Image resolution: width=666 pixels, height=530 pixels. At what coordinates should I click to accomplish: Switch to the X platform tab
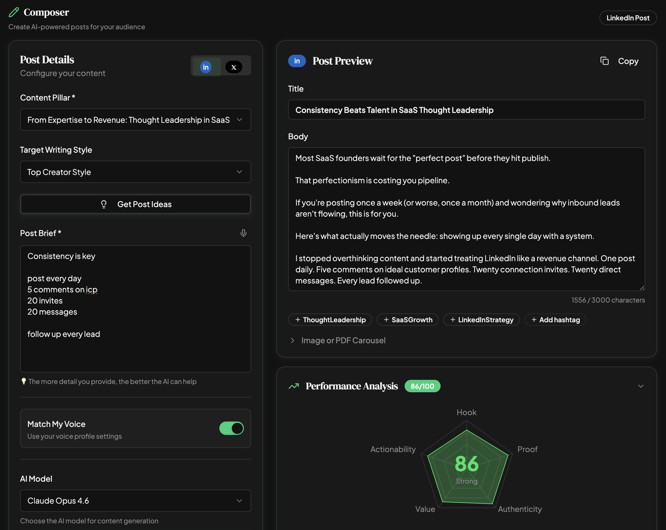click(234, 67)
